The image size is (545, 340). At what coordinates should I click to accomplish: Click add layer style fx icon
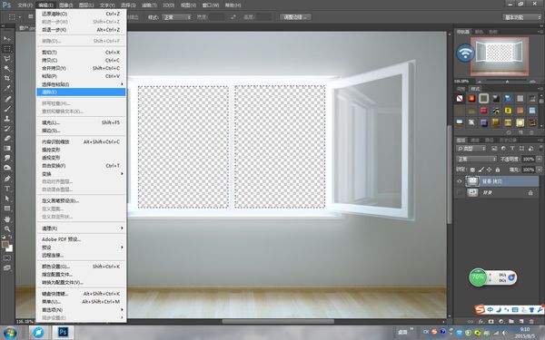click(481, 322)
